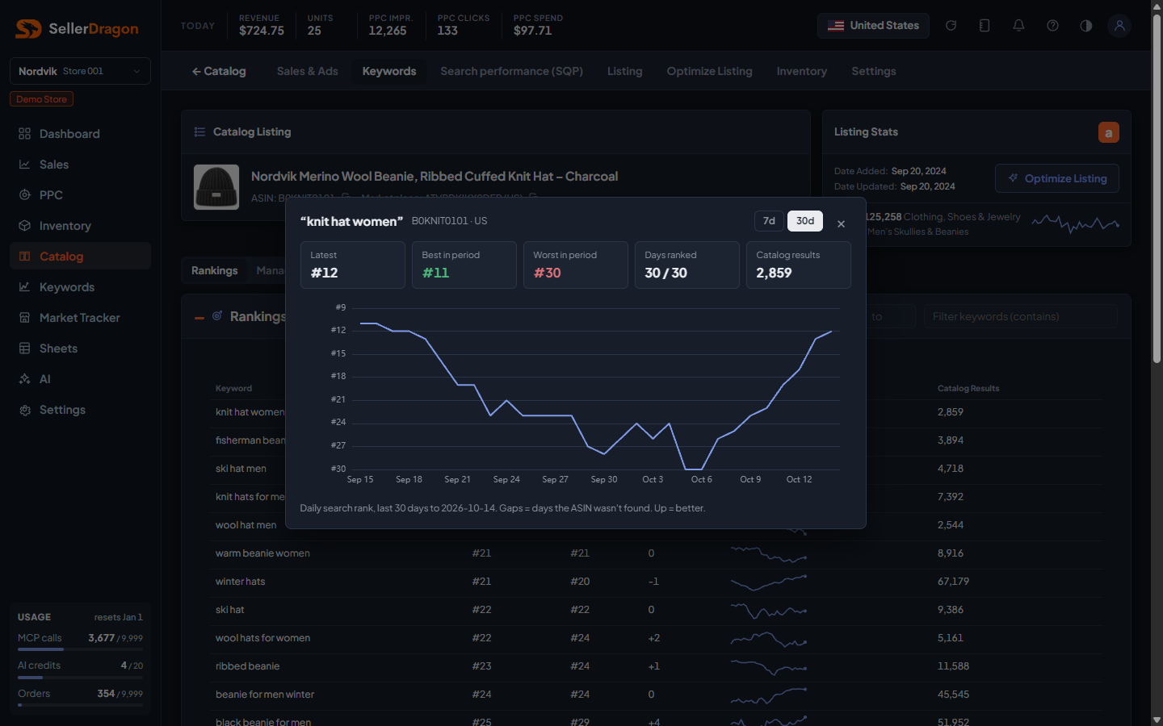This screenshot has height=726, width=1163.
Task: Open Search performance (SQP) tab
Action: [511, 71]
